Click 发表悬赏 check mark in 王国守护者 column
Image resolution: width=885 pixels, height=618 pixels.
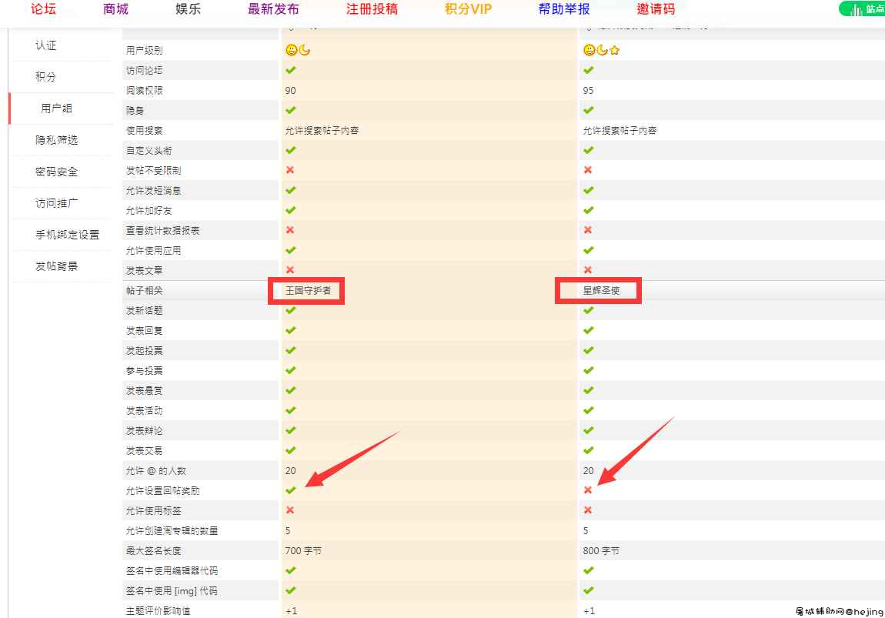(x=291, y=390)
